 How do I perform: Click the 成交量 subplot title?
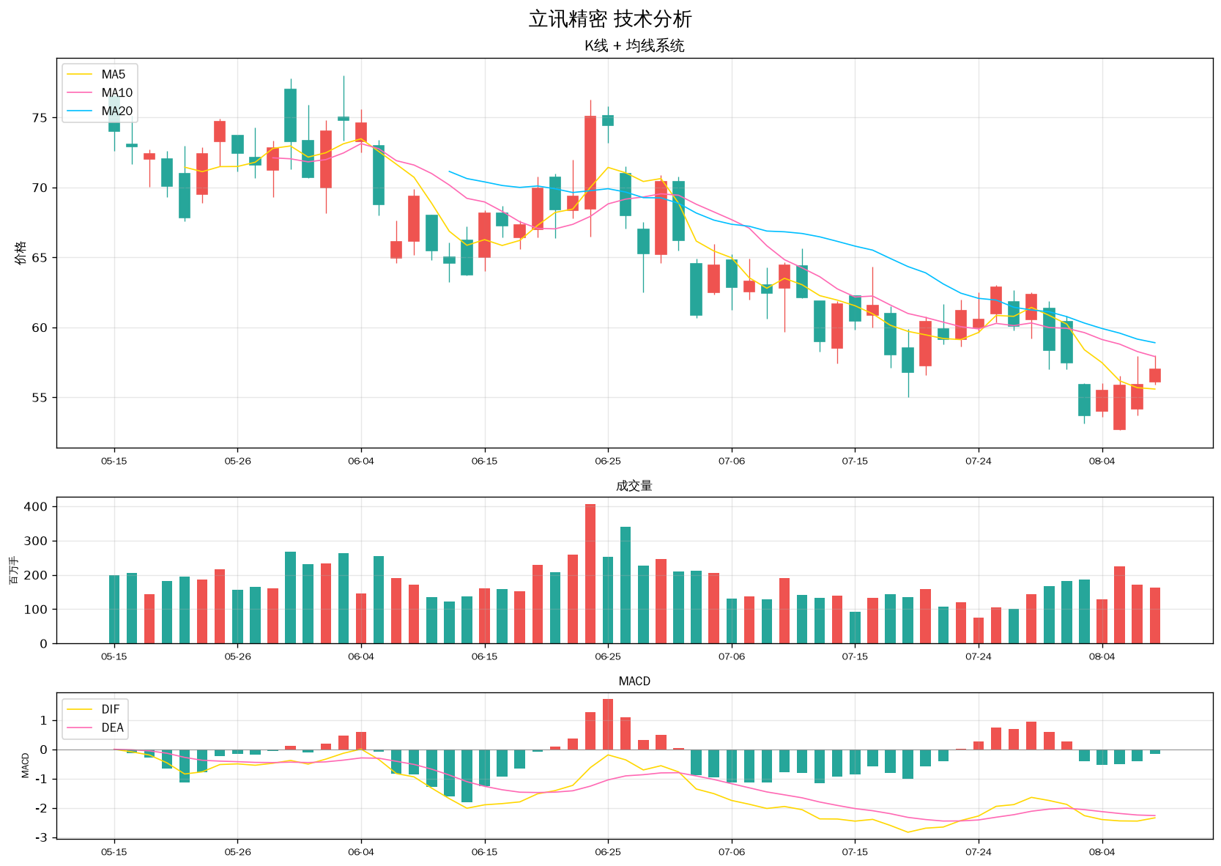pos(634,486)
